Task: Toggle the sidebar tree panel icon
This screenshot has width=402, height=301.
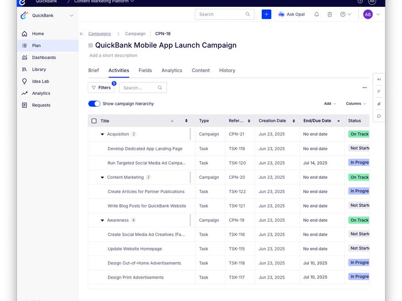Action: 81,34
